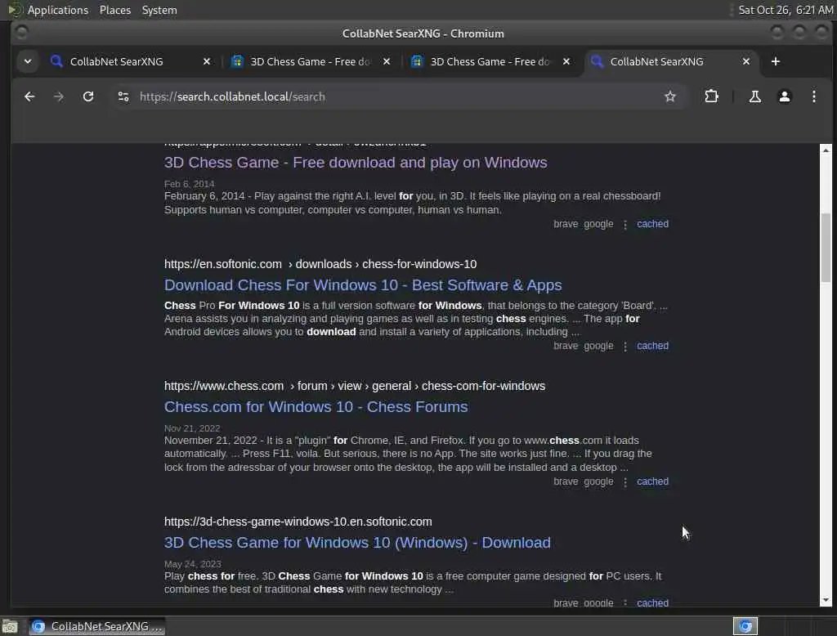Reload the current search page
The image size is (837, 636).
tap(88, 96)
